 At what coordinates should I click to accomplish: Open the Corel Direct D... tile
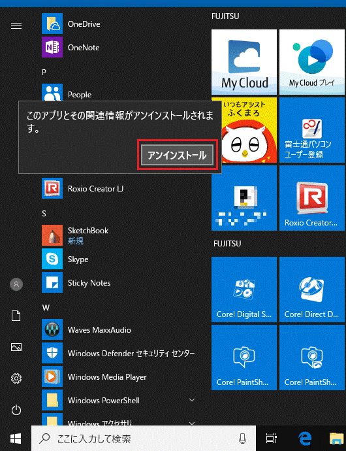312,290
